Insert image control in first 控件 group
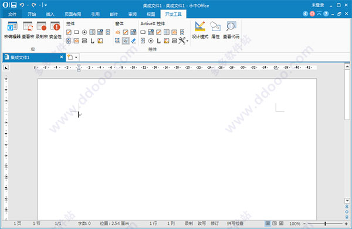Viewport: 352px width, 229px height. coord(100,41)
